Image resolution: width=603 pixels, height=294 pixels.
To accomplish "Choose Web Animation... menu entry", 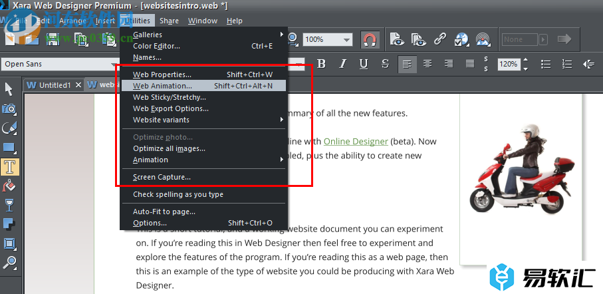I will tap(204, 86).
